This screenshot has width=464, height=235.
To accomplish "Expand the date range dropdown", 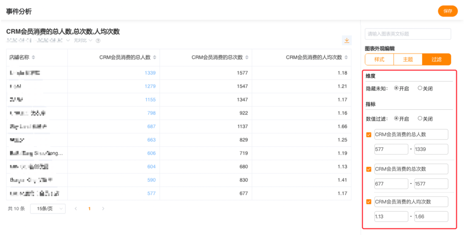I will [68, 40].
